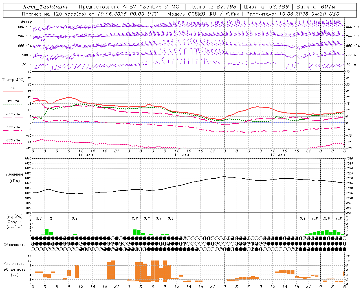Select the (мм/3ч.) precipitation unit label
This screenshot has height=289, width=361.
pyautogui.click(x=14, y=216)
